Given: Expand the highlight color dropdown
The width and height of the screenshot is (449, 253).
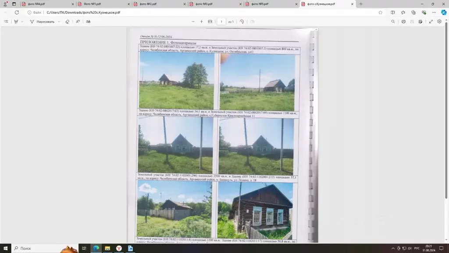Looking at the screenshot, I should (x=22, y=22).
